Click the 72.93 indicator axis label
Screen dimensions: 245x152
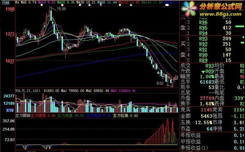[x=10, y=140]
